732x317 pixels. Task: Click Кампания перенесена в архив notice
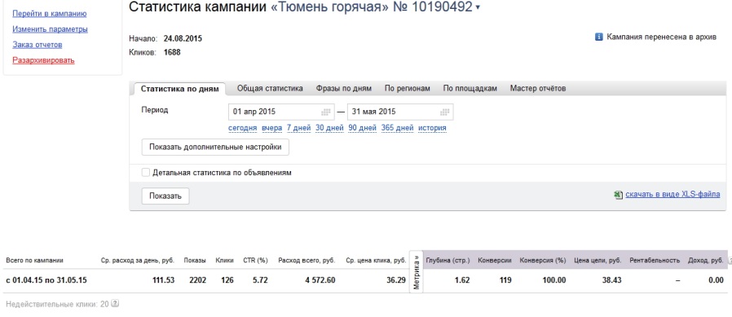click(661, 37)
